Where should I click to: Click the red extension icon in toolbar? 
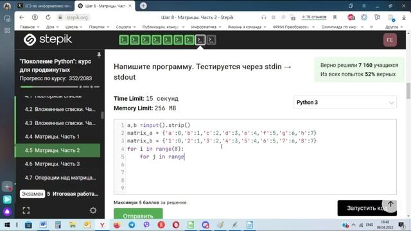pos(351,17)
